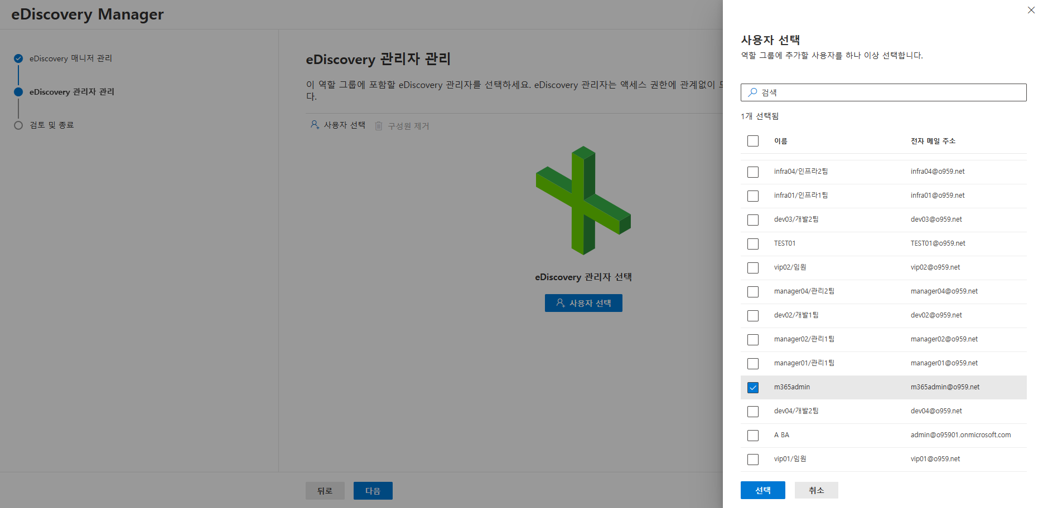Select the m365admin@o959.net email cell
1038x508 pixels.
945,387
